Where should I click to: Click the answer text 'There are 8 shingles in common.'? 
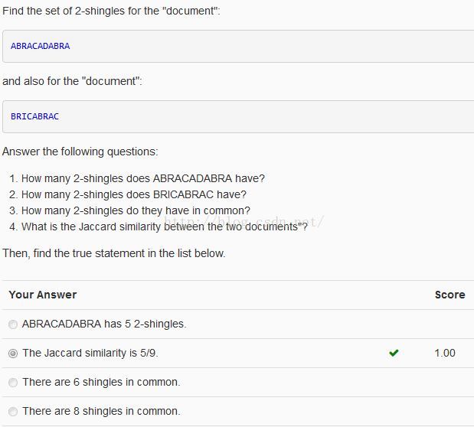point(101,411)
